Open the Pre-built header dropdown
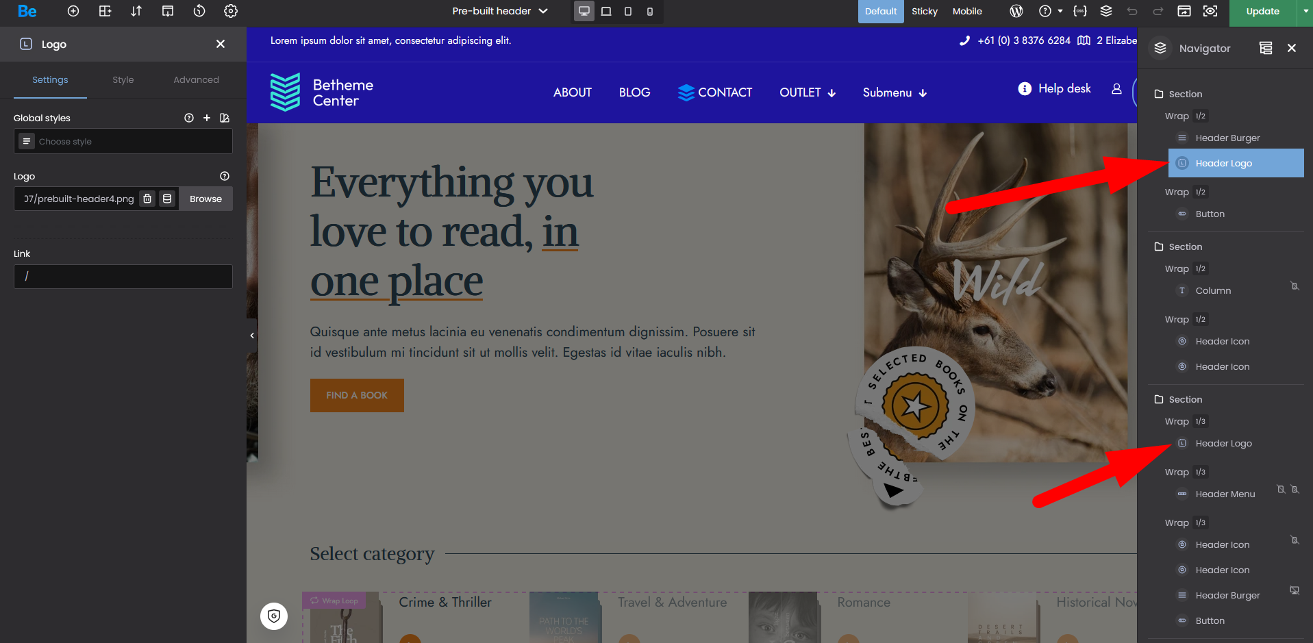Image resolution: width=1313 pixels, height=643 pixels. [x=500, y=11]
